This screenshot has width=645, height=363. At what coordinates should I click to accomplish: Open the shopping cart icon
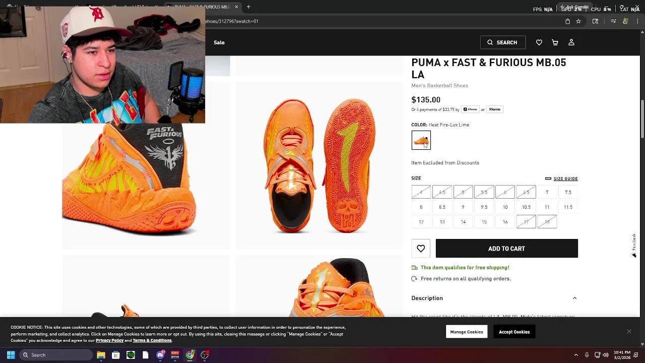tap(555, 42)
